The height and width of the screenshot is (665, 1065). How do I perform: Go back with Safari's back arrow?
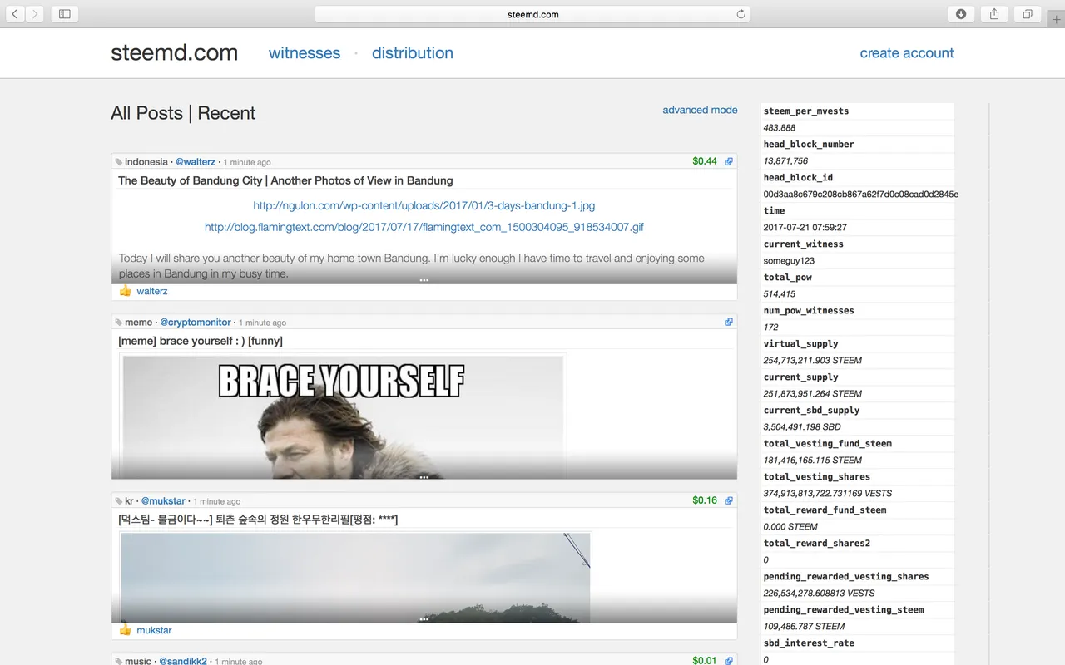point(15,13)
